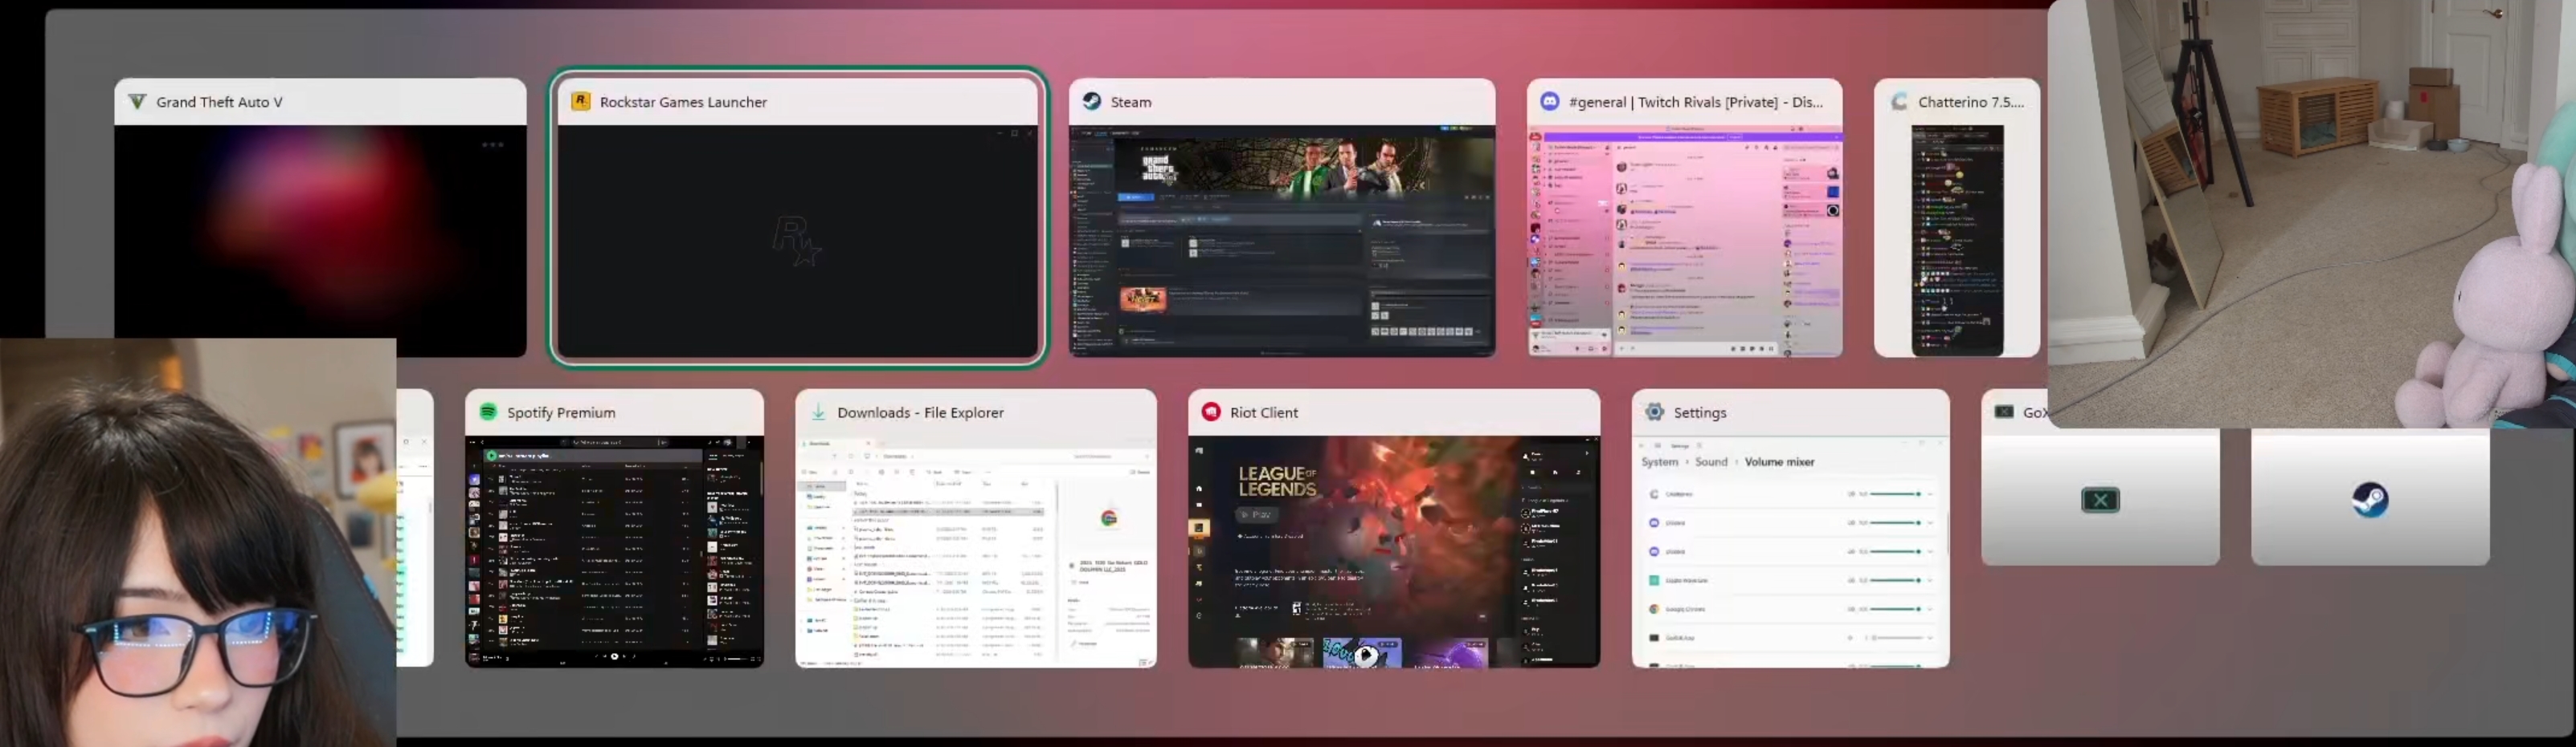Click the "Spotify Premium" title text
Image resolution: width=2576 pixels, height=747 pixels.
coord(561,412)
